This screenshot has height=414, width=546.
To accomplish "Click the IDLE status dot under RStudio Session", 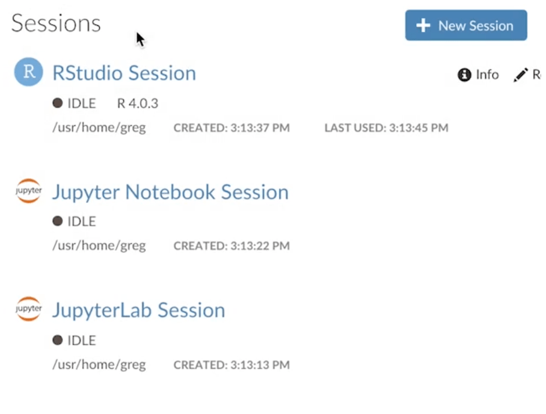I will click(58, 103).
